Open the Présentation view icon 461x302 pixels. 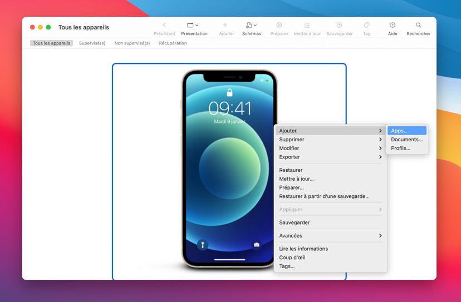[190, 25]
